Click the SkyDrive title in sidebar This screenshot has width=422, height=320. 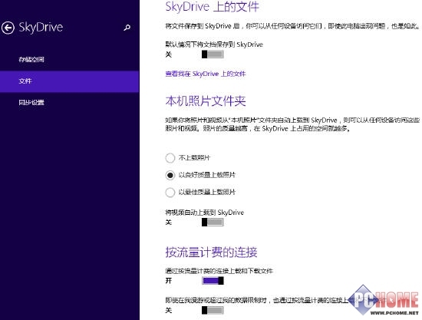click(x=41, y=28)
